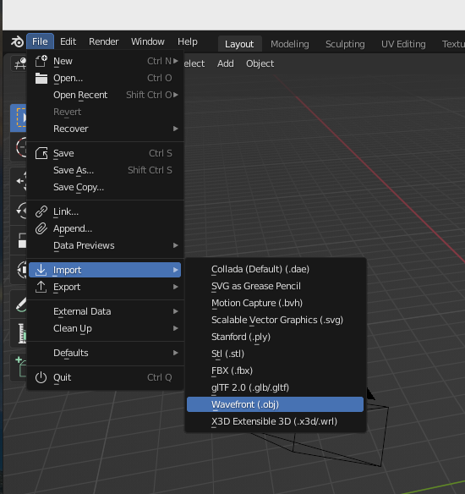The width and height of the screenshot is (465, 494).
Task: Open the Object menu in viewport header
Action: pyautogui.click(x=260, y=63)
